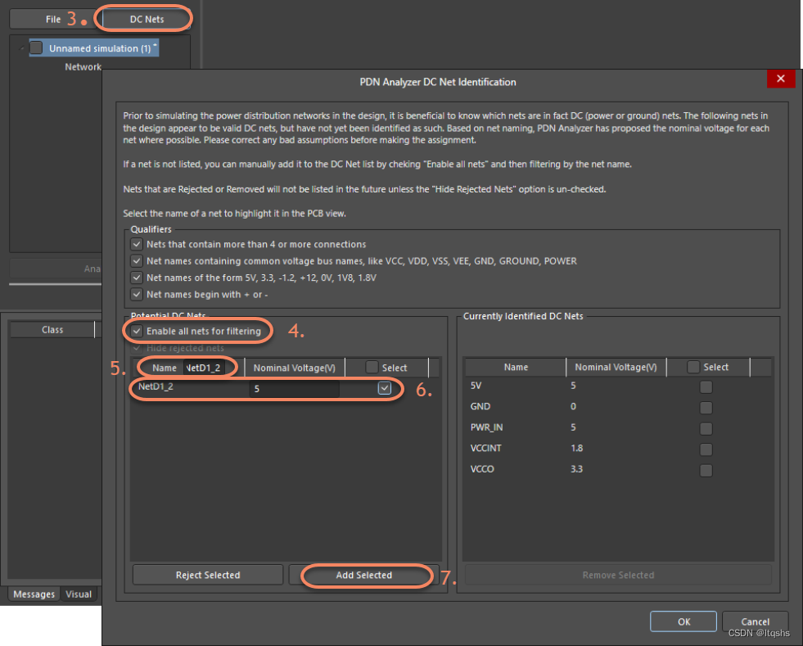Click the Reject Selected button
Screen dimensions: 803x646
click(x=208, y=575)
